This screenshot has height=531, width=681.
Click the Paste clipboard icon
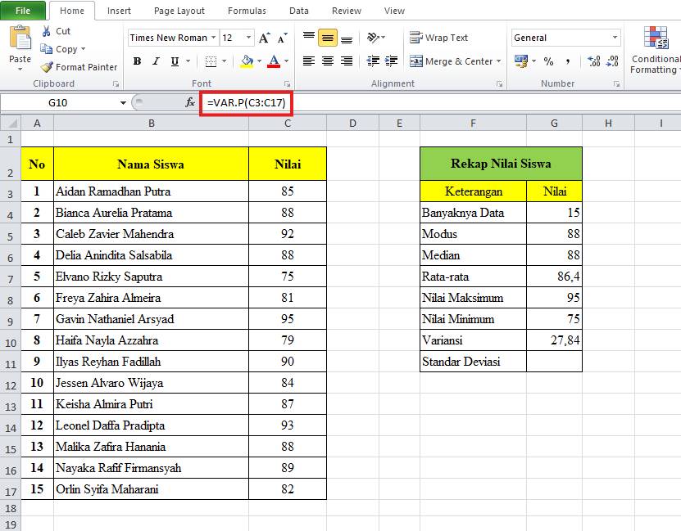pos(20,38)
